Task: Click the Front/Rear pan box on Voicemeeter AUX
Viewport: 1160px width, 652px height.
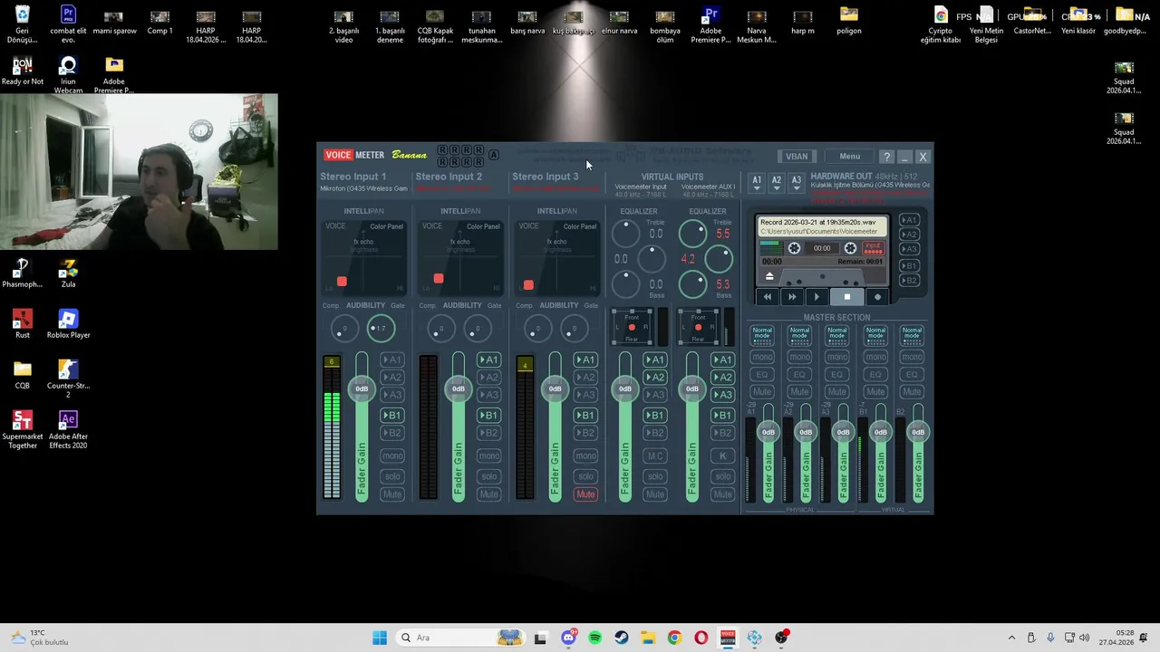Action: (699, 328)
